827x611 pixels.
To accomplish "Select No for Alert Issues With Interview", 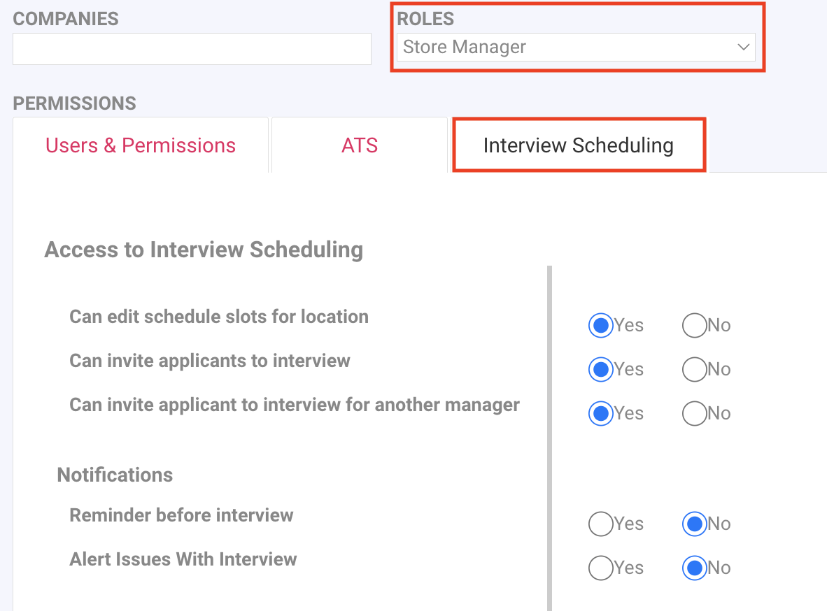I will (x=694, y=568).
